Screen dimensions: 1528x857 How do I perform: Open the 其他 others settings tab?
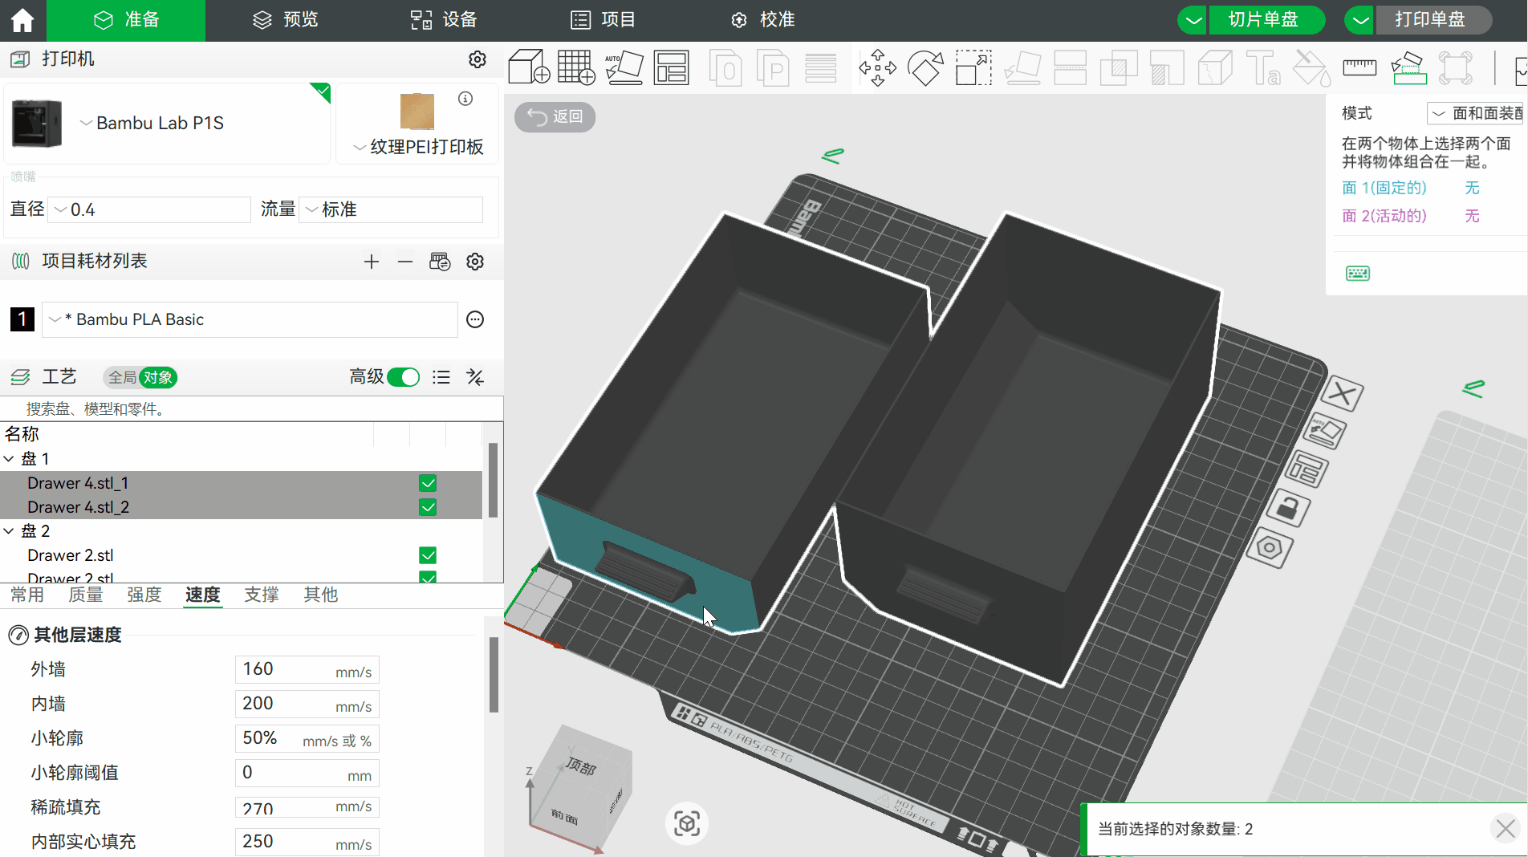pyautogui.click(x=321, y=595)
